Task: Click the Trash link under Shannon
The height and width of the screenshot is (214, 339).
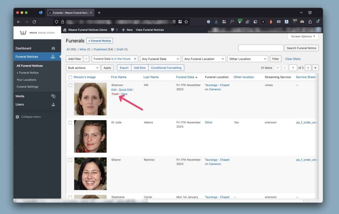Action: coord(115,94)
